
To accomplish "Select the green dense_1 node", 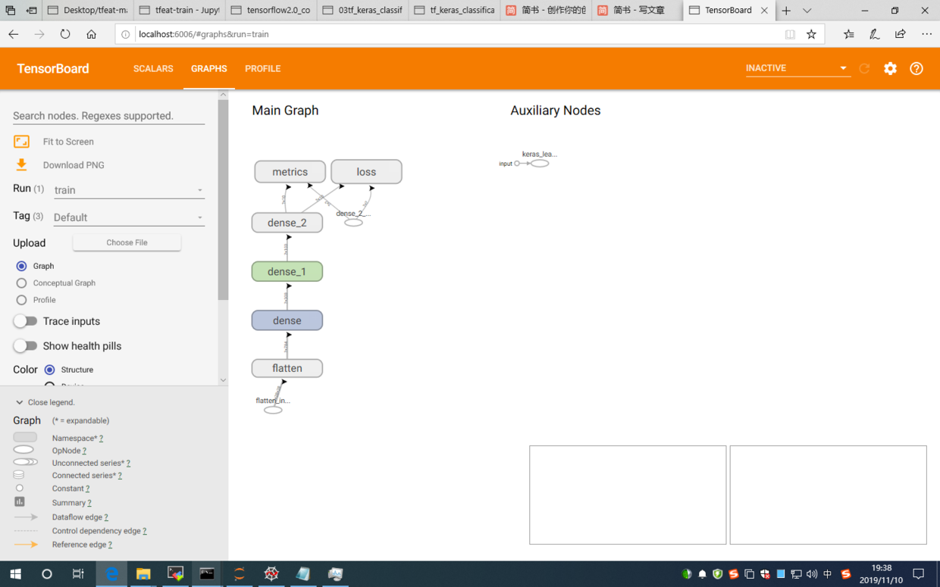I will click(287, 271).
